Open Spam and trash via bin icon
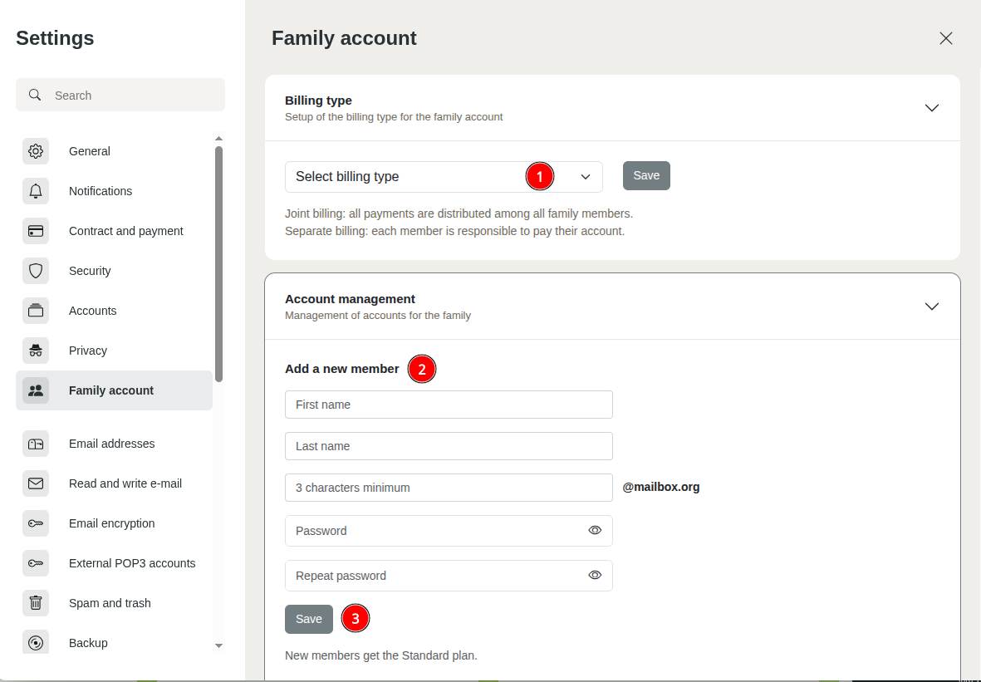This screenshot has width=981, height=682. pos(36,603)
